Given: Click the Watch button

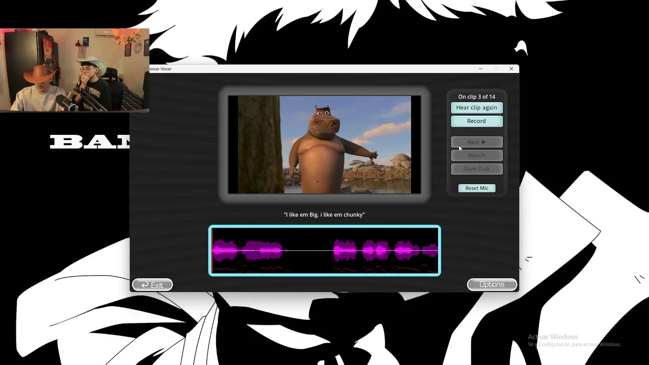Looking at the screenshot, I should click(477, 155).
